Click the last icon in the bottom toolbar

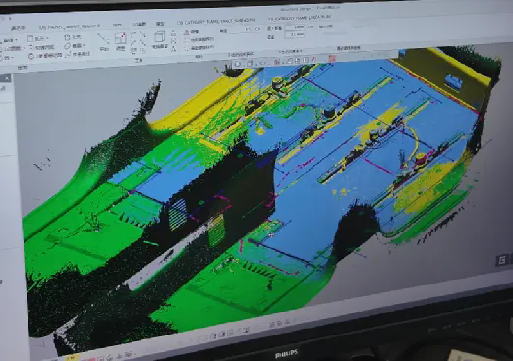click(287, 322)
